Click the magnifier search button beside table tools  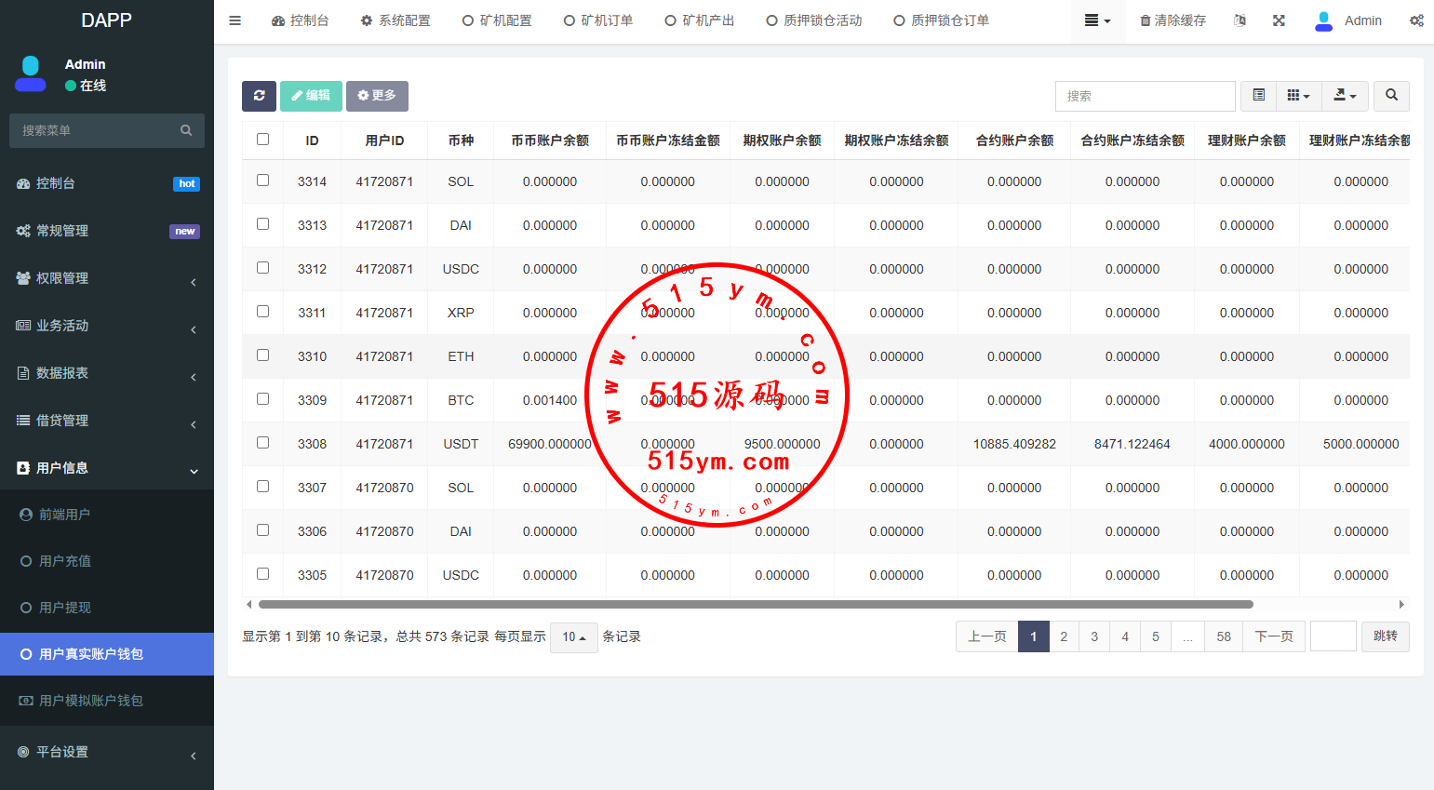[1391, 96]
